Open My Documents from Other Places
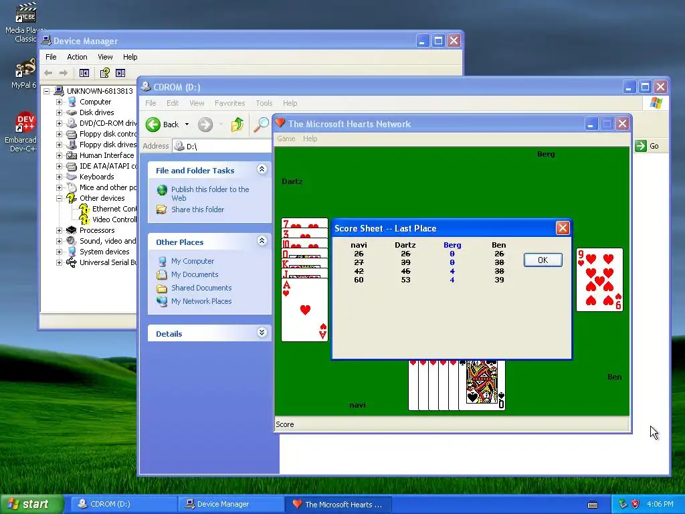Screen dimensions: 685x514 (x=195, y=274)
